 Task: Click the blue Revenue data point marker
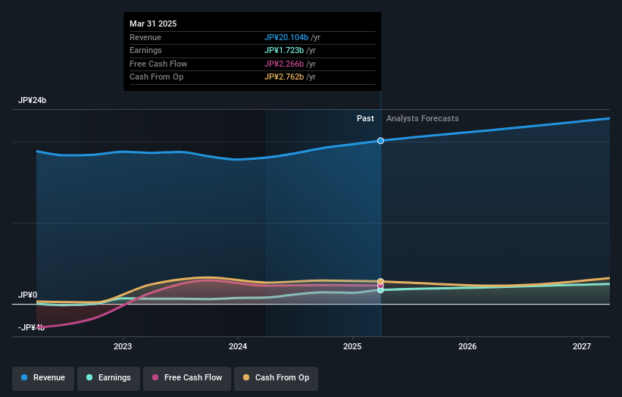(x=380, y=141)
